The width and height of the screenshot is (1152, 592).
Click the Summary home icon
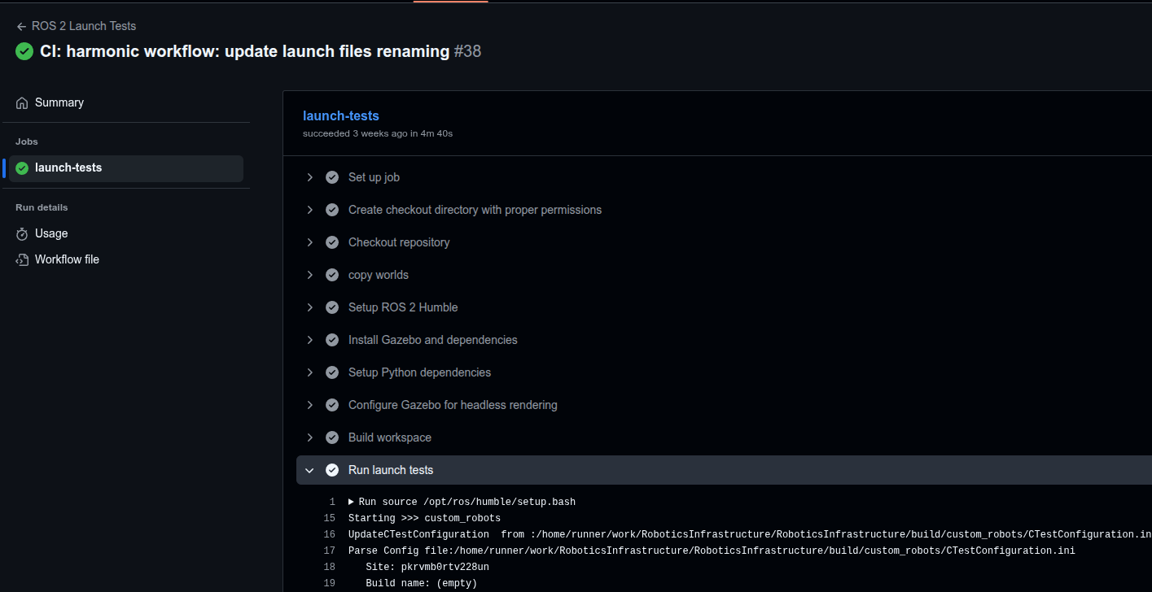click(22, 103)
